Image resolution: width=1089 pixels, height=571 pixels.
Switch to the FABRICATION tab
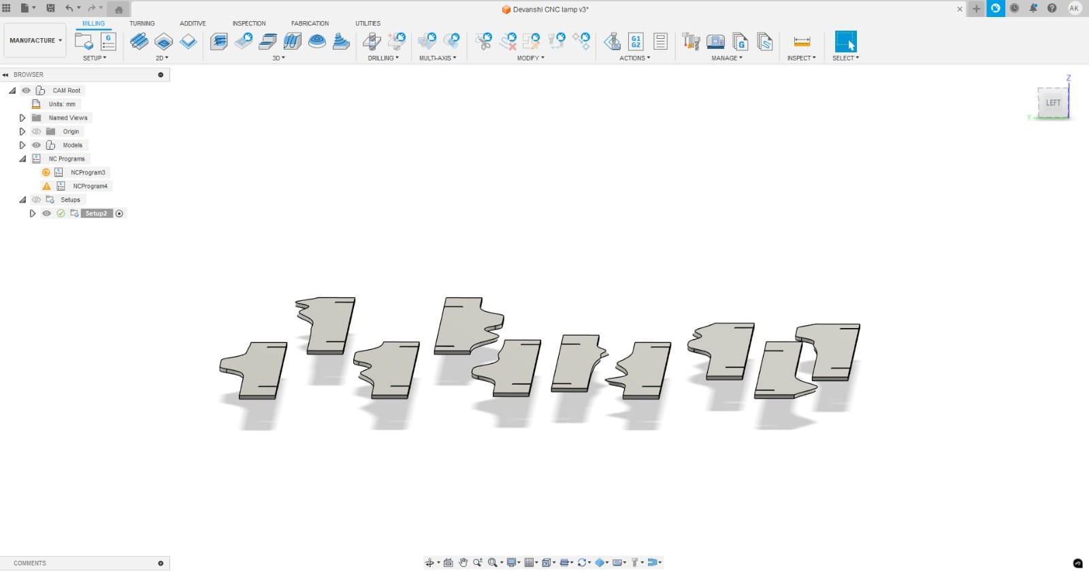310,23
